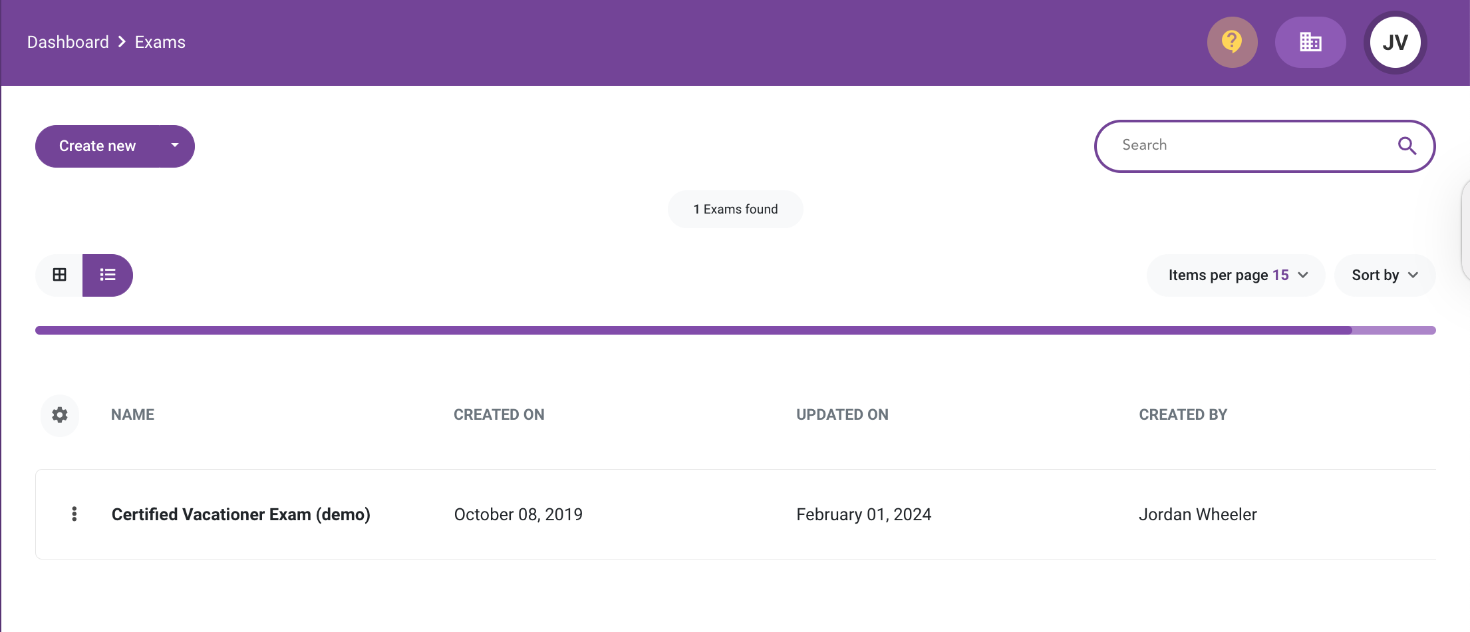Click the NAME column header
Screen dimensions: 1470x632
click(x=132, y=414)
